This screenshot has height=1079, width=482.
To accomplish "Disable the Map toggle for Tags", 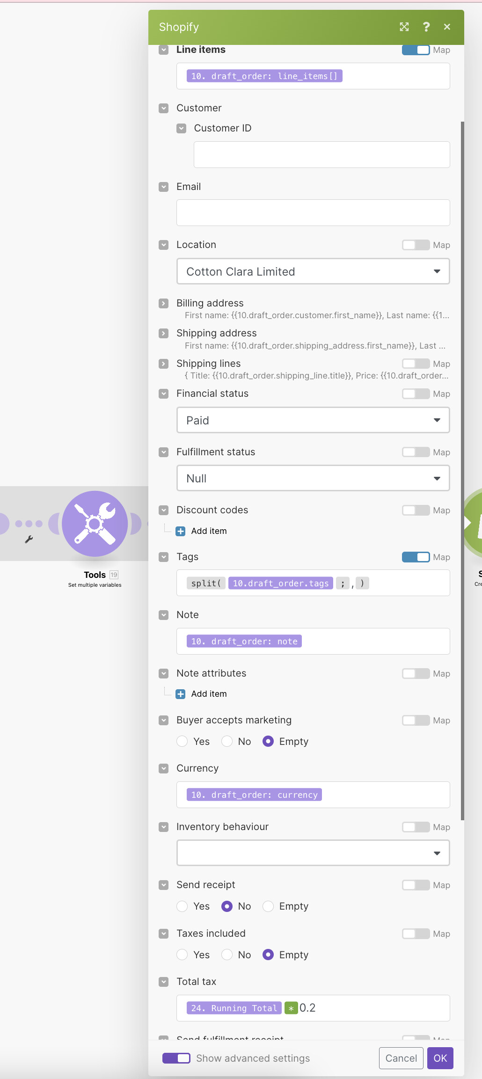I will point(416,557).
